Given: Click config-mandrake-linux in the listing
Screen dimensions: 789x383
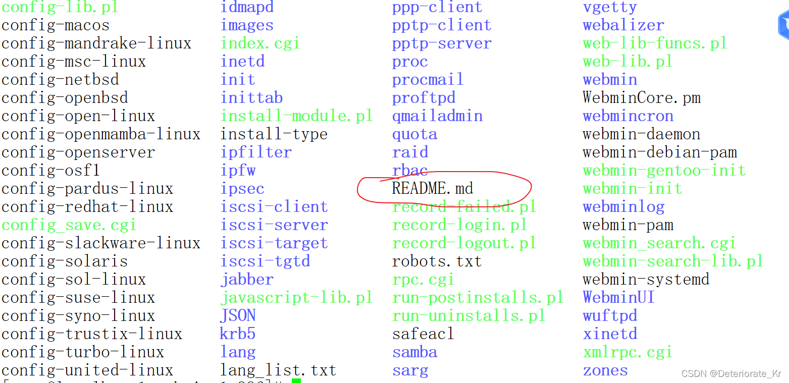Looking at the screenshot, I should click(96, 43).
